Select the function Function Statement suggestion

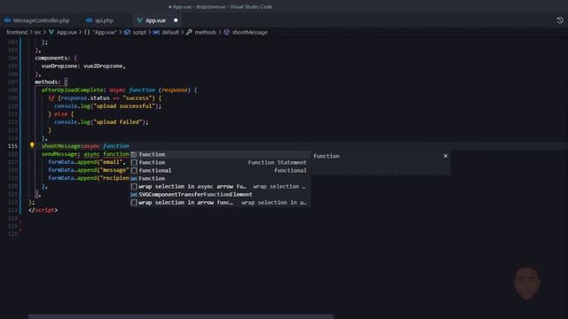219,162
